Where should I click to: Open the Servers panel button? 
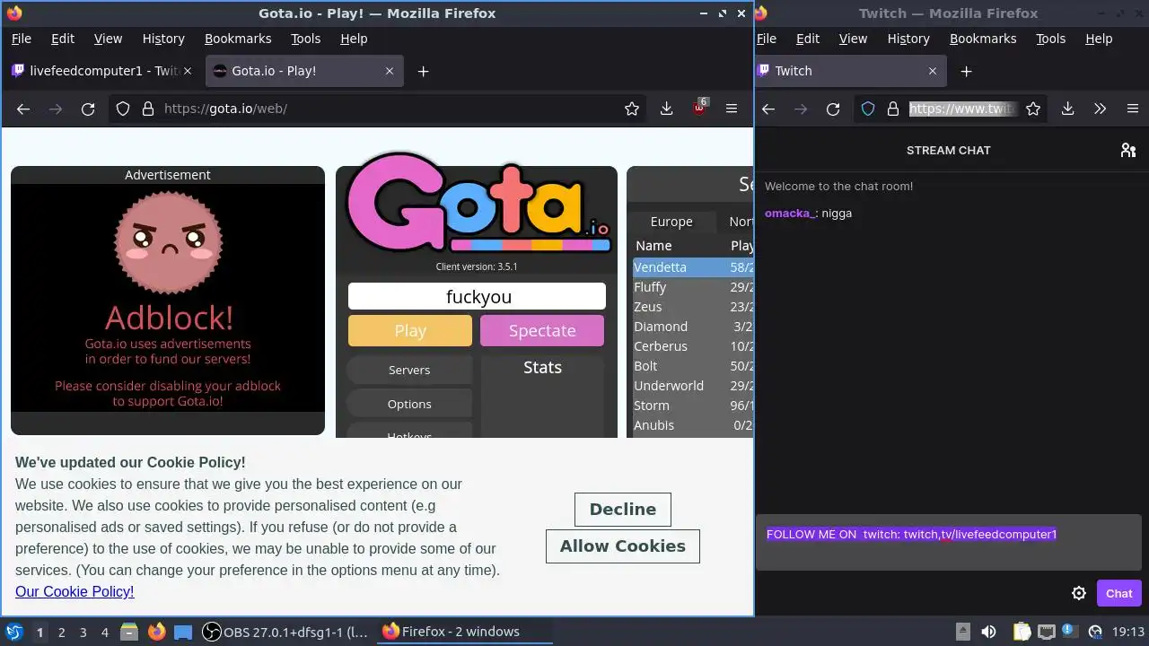click(x=409, y=370)
